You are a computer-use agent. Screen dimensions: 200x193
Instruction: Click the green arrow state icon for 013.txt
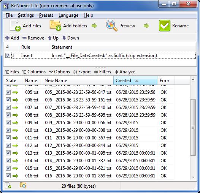point(15,153)
